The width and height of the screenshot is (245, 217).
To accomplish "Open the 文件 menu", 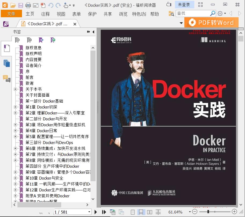I will tap(11, 14).
